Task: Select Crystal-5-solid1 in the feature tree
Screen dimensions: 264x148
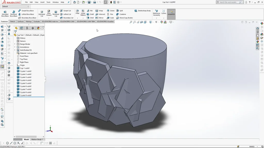Action: pos(26,83)
